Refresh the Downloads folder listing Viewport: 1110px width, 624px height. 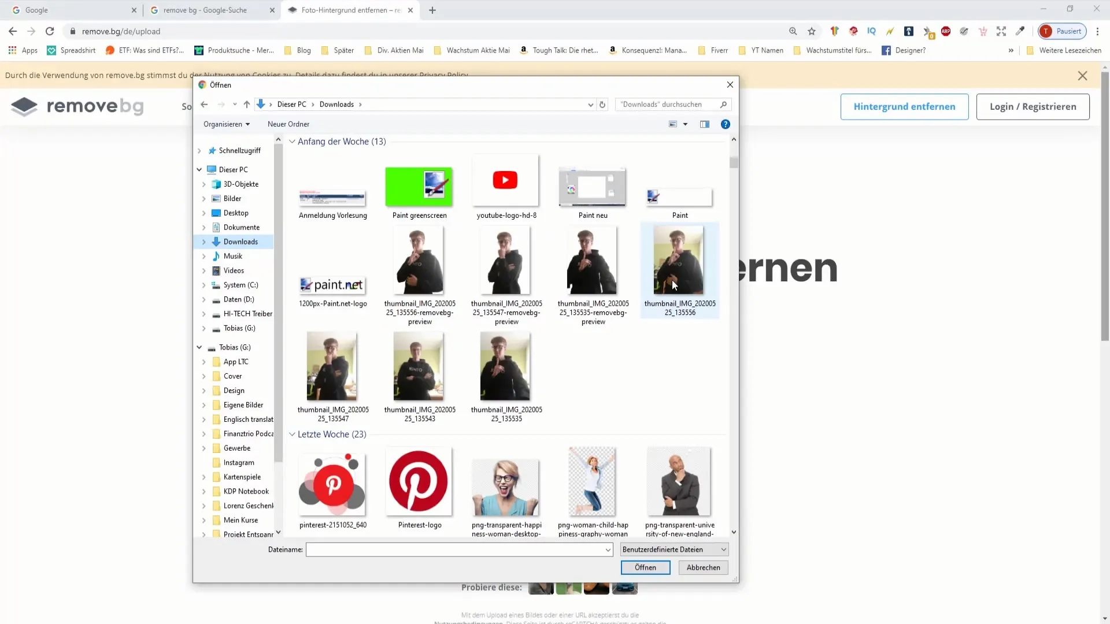[602, 105]
